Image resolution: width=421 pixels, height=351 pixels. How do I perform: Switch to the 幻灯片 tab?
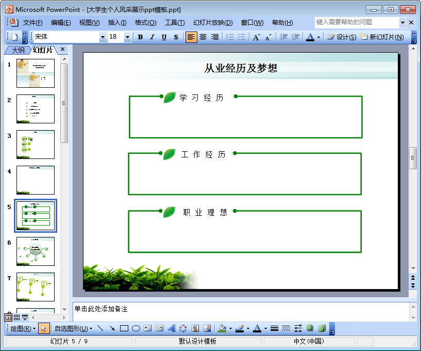(x=42, y=50)
